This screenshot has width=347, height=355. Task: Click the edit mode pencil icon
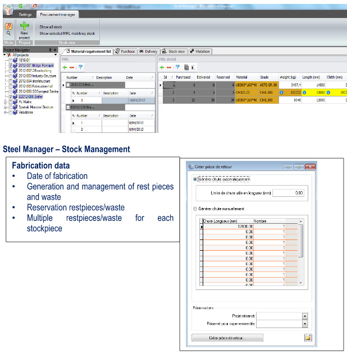pyautogui.click(x=8, y=26)
